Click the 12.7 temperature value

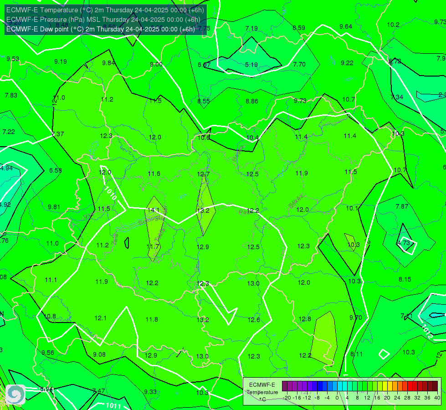point(203,174)
